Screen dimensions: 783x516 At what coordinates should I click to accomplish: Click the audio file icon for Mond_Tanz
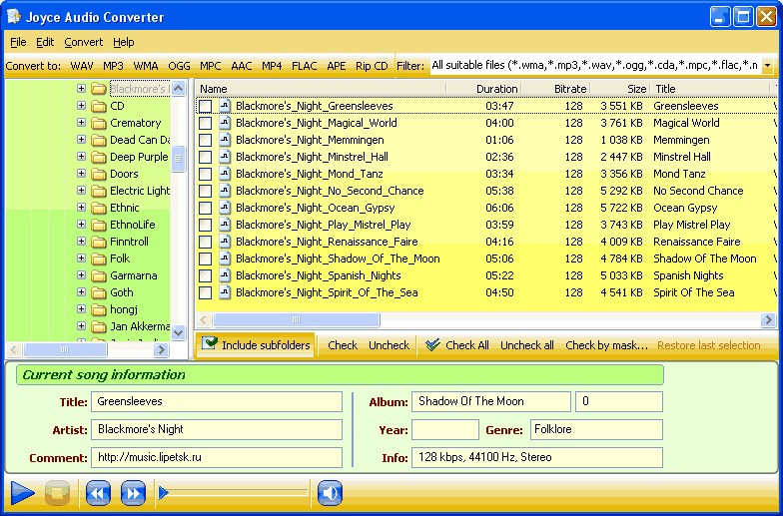point(225,174)
